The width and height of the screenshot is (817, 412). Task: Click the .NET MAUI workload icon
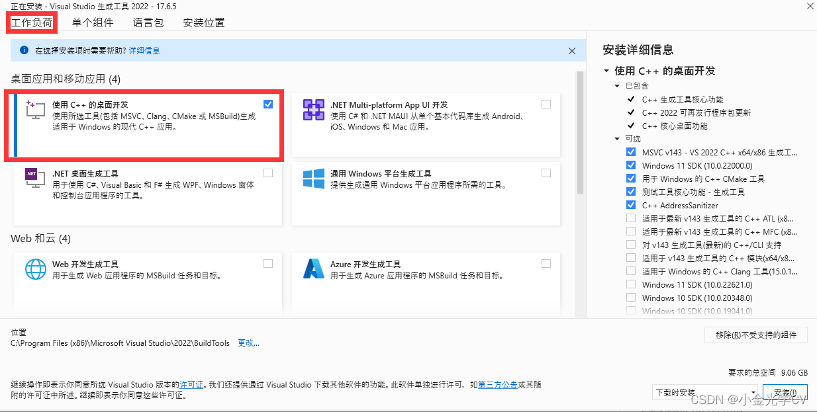pos(313,110)
